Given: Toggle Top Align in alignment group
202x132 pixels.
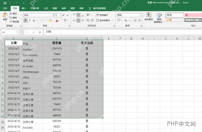Looking at the screenshot, I should (74, 15).
